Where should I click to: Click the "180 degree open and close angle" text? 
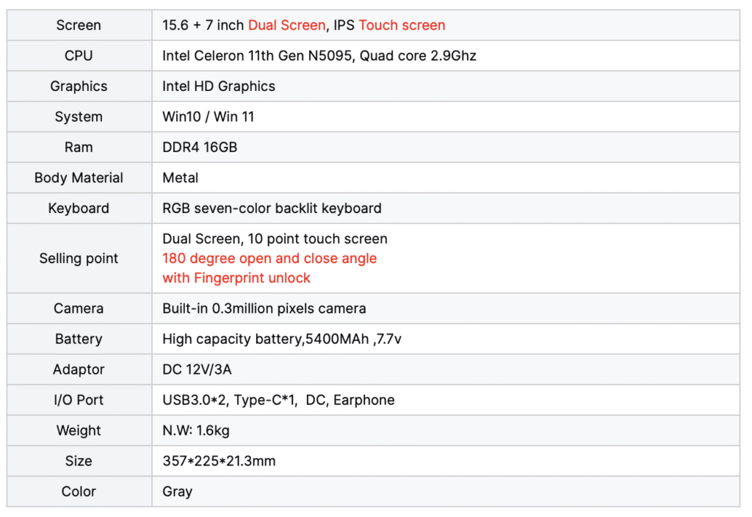click(x=270, y=258)
